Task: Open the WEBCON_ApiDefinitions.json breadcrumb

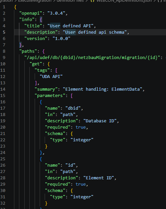Action: [124, 1]
